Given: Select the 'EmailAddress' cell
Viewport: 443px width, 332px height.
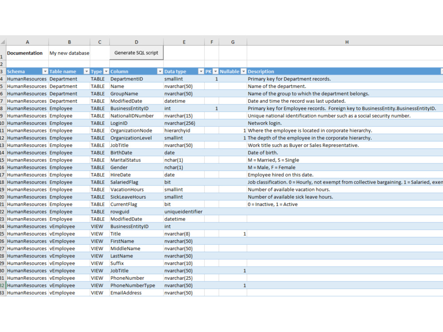Looking at the screenshot, I should tap(136, 293).
